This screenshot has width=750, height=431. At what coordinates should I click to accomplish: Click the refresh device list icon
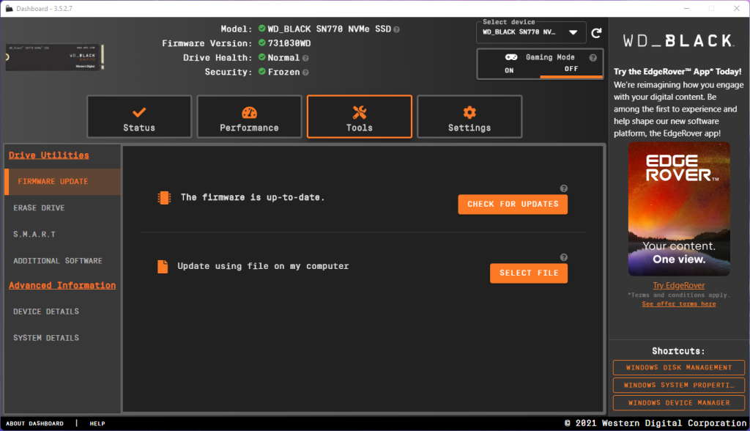point(596,33)
